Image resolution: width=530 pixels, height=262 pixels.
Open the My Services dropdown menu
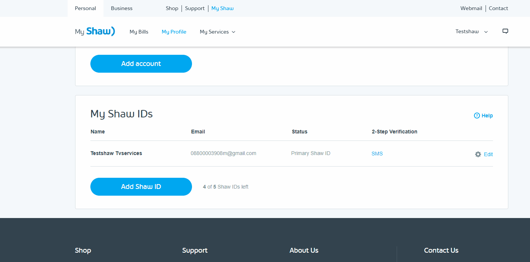point(217,32)
